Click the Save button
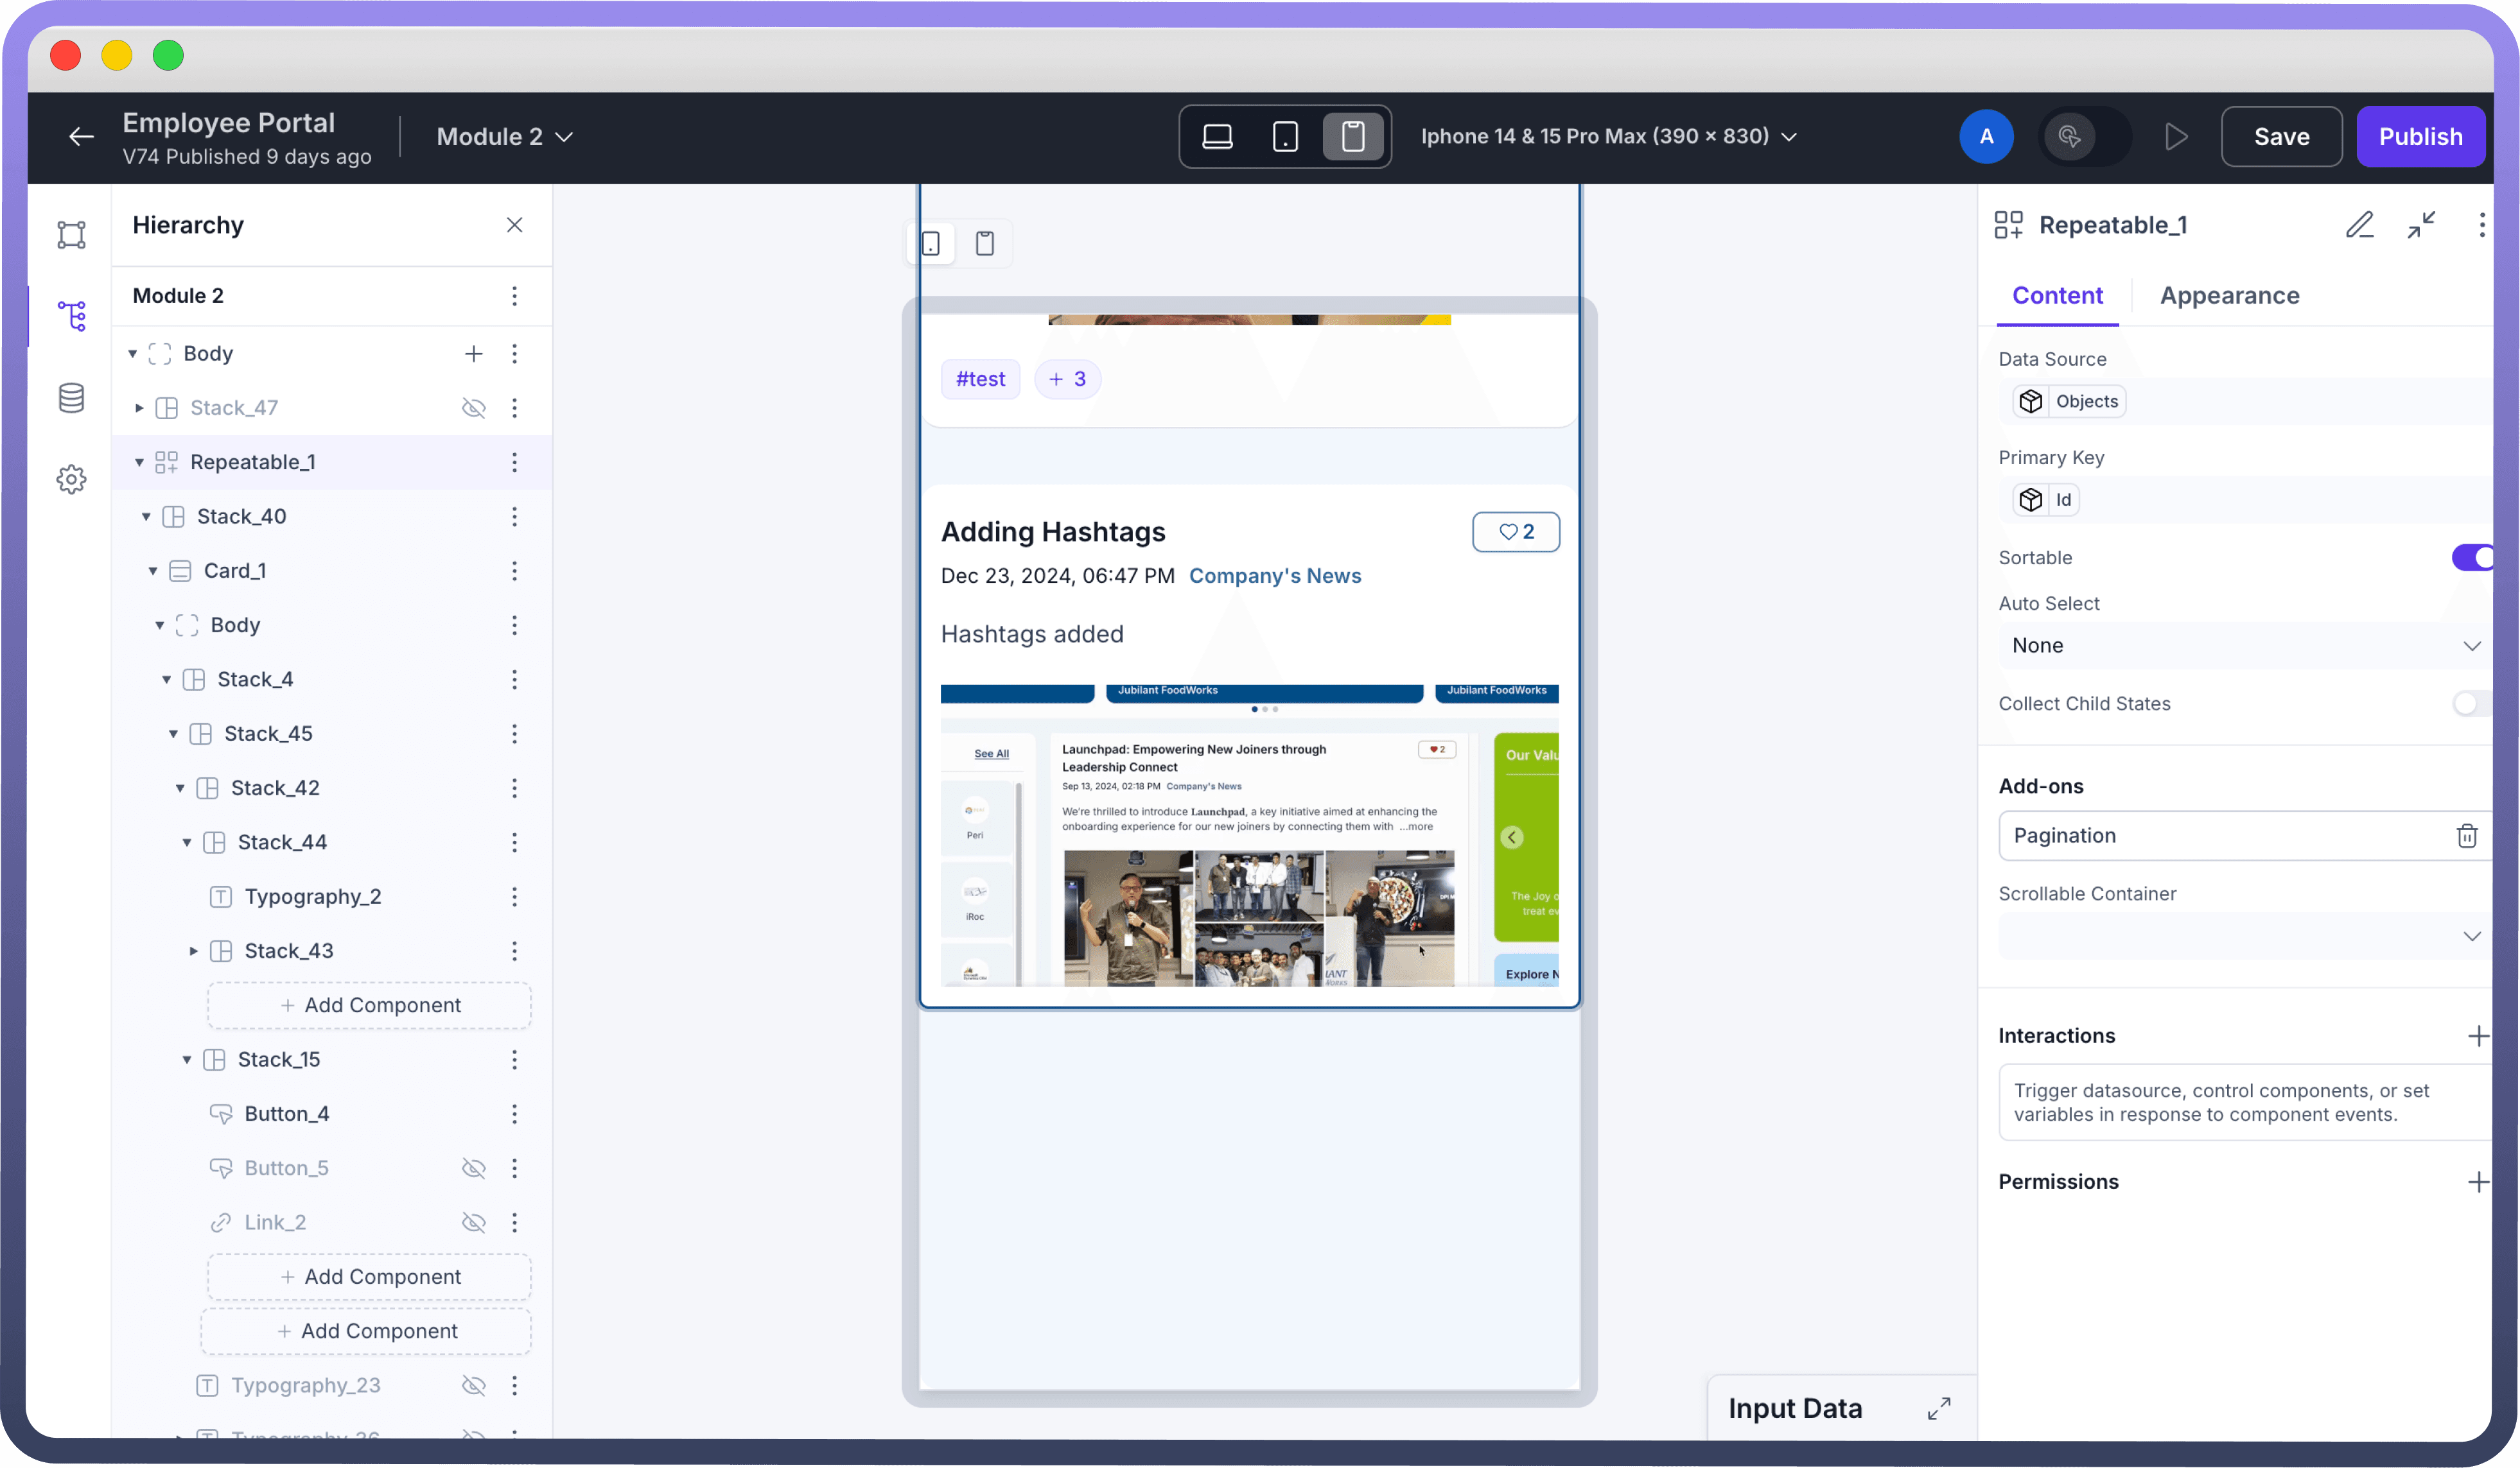 pos(2281,137)
